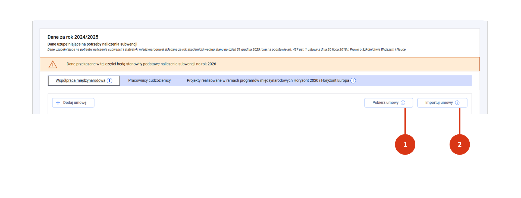Click empty blue area of the tab bar
The image size is (521, 198).
[x=413, y=81]
